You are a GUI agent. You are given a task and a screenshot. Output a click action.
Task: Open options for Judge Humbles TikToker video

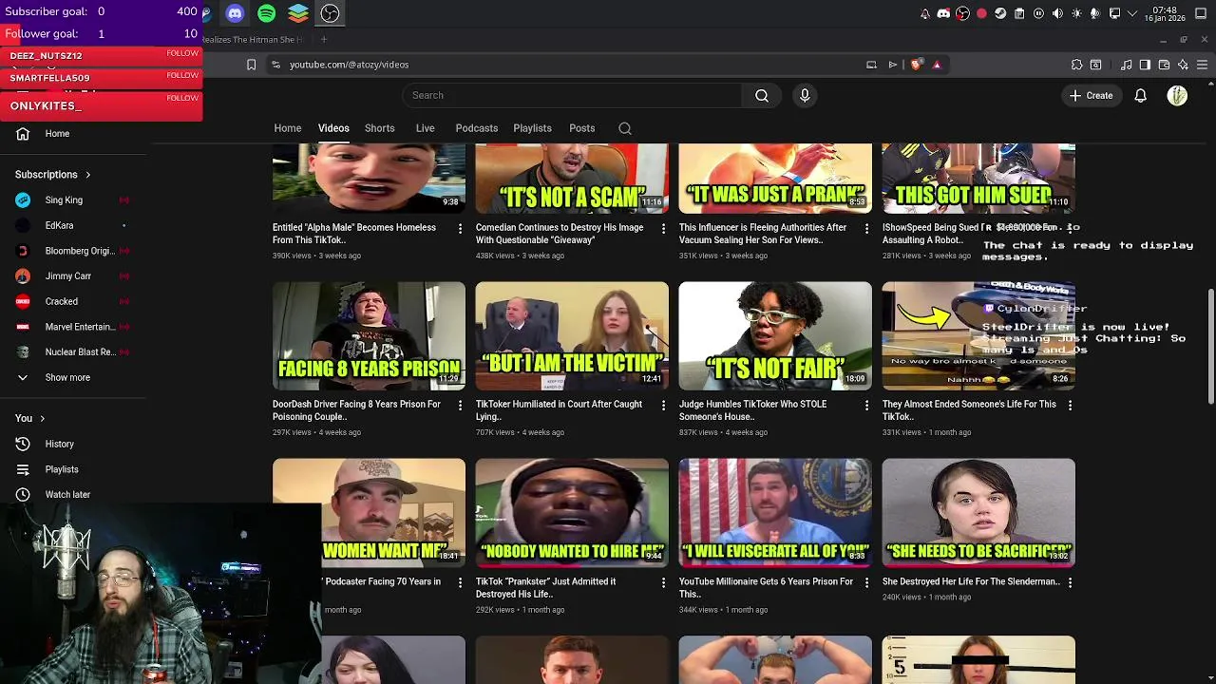click(866, 406)
